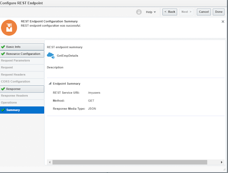Viewport: 228px width, 173px height.
Task: Click the green checkmark on Resource Configuration
Action: 3,54
